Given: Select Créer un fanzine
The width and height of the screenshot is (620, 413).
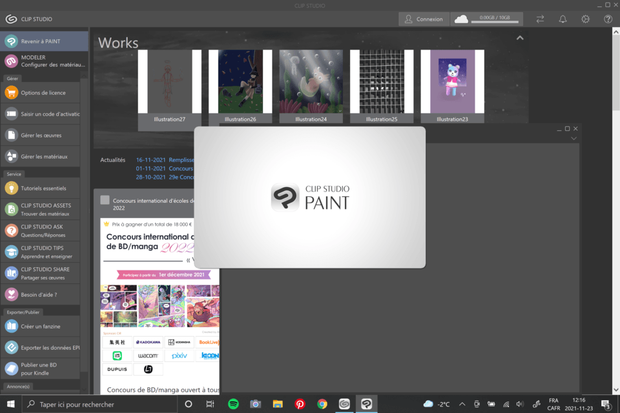Looking at the screenshot, I should tap(40, 327).
